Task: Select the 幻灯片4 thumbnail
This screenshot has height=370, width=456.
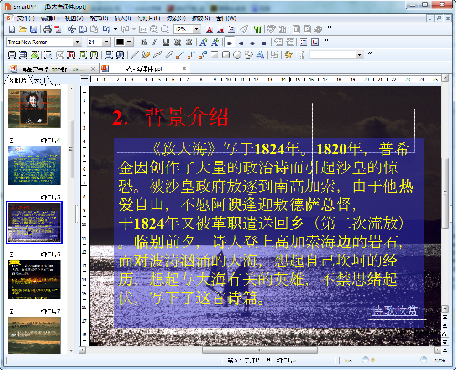Action: tap(34, 165)
